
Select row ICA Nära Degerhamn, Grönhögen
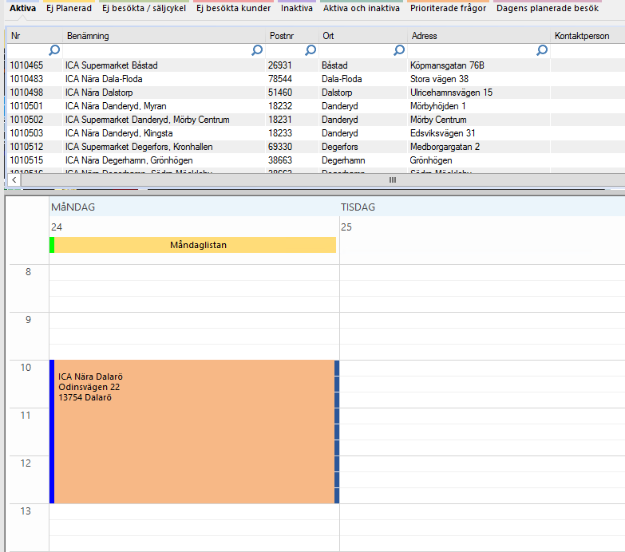coord(316,160)
